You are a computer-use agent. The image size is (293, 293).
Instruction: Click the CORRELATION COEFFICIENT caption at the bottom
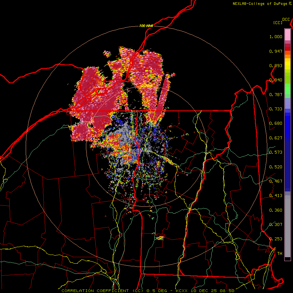[x=148, y=291]
